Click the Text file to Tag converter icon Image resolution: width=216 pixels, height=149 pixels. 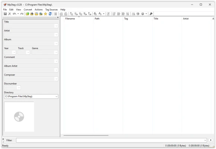click(x=85, y=14)
